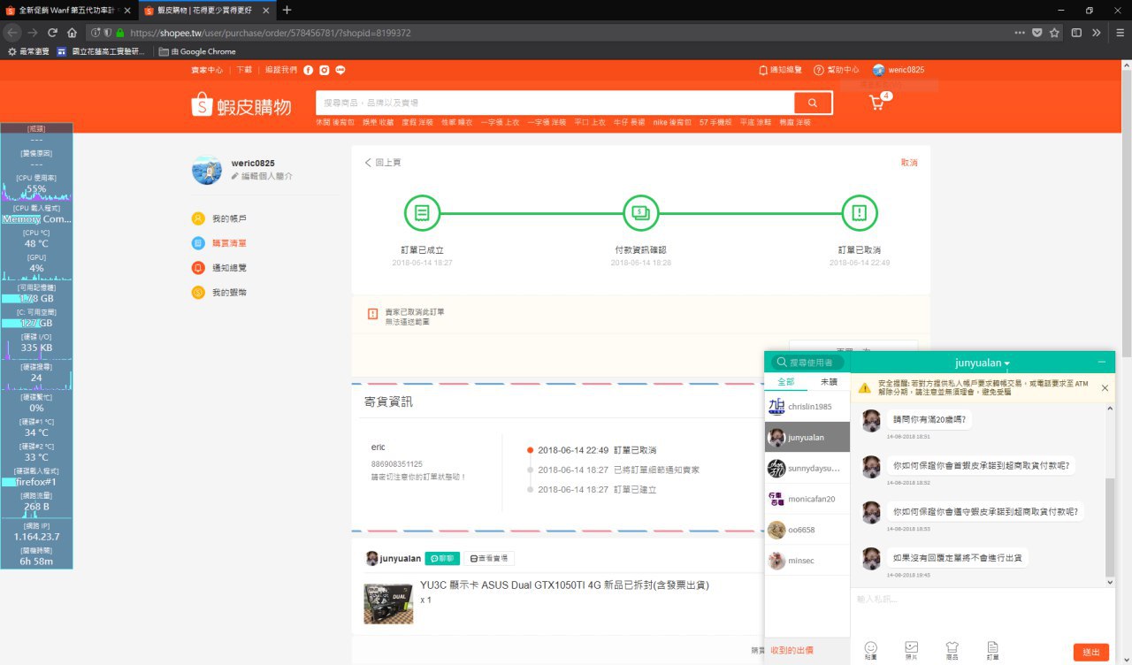
Task: Click the 聊聊 button beside junyualan
Action: coord(442,559)
